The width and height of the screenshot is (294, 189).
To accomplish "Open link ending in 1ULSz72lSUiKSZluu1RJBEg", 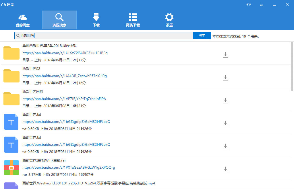I will 65,53.
